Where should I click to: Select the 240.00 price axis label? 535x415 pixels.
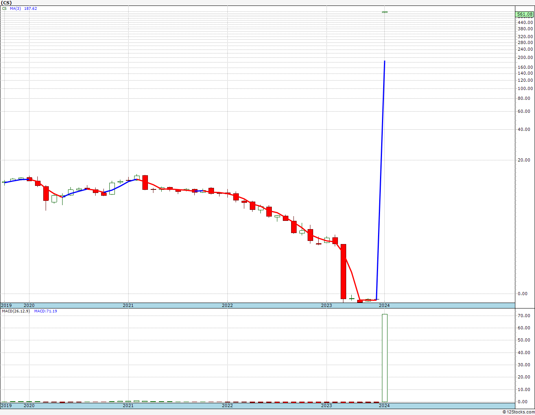pyautogui.click(x=526, y=49)
